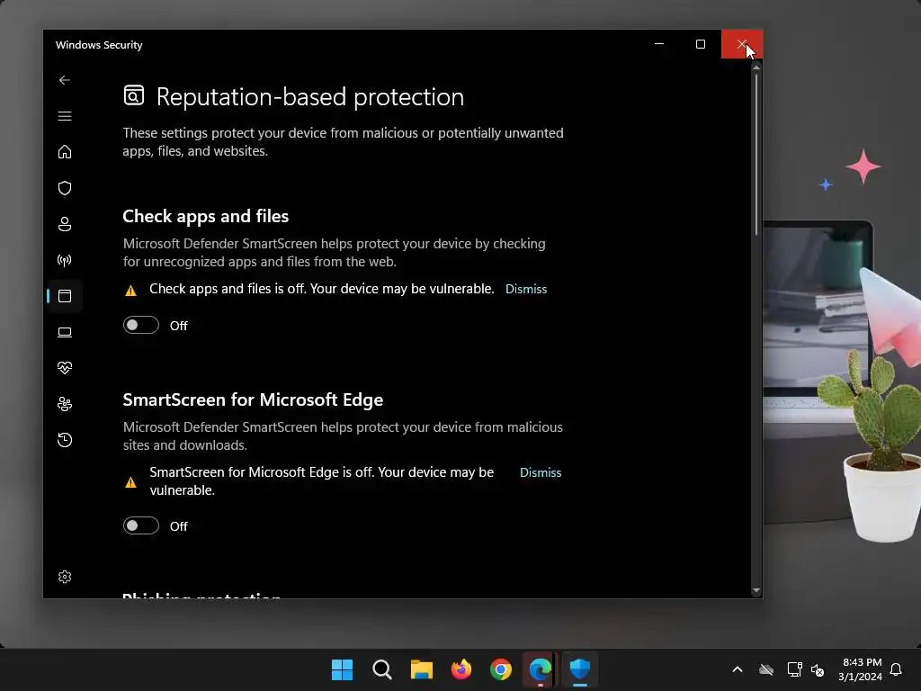The image size is (921, 691).
Task: Click the OneDrive cloud tray icon
Action: coord(766,669)
